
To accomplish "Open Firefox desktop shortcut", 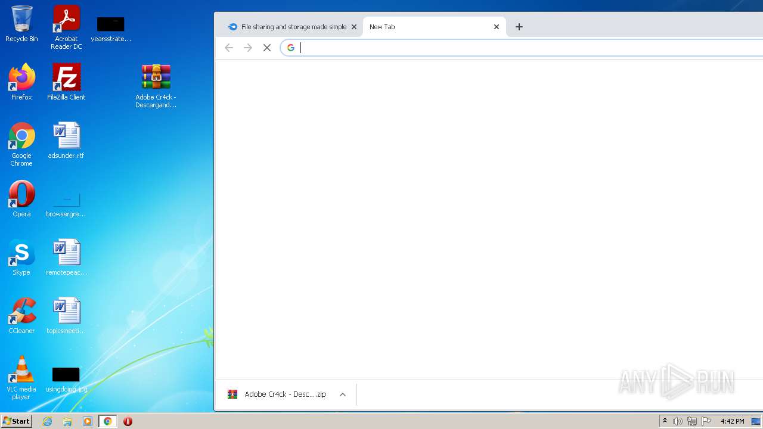I will (21, 82).
